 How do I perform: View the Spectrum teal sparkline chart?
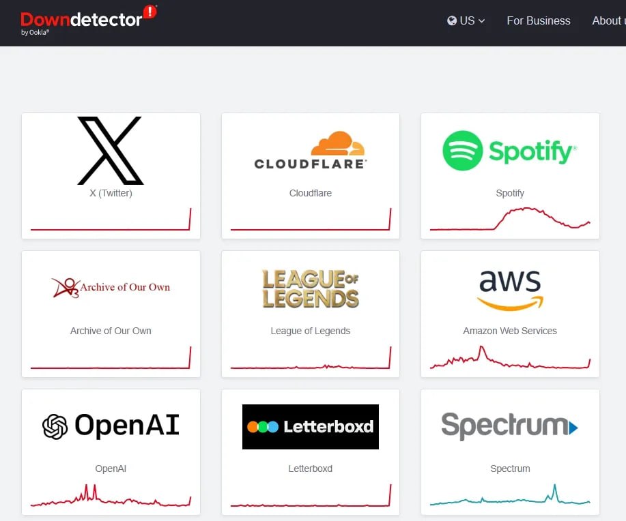coord(510,495)
